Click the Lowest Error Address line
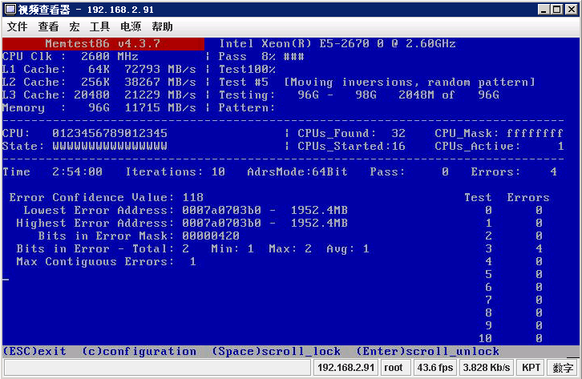The height and width of the screenshot is (379, 582). 186,210
